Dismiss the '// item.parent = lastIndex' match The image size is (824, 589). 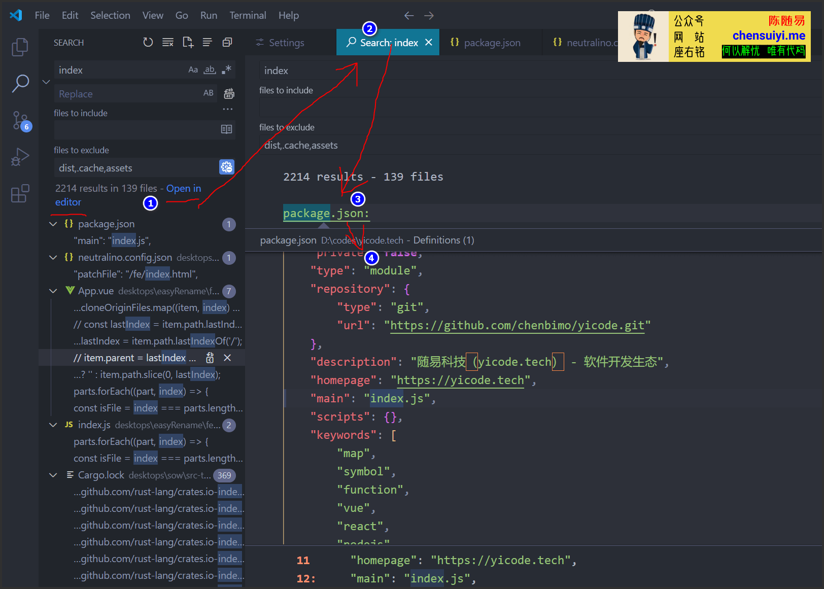tap(227, 358)
